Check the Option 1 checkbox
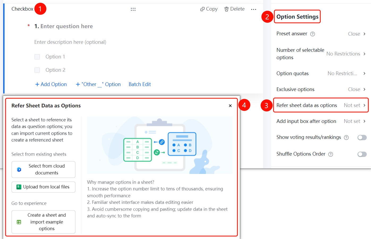The image size is (371, 239). [x=37, y=57]
